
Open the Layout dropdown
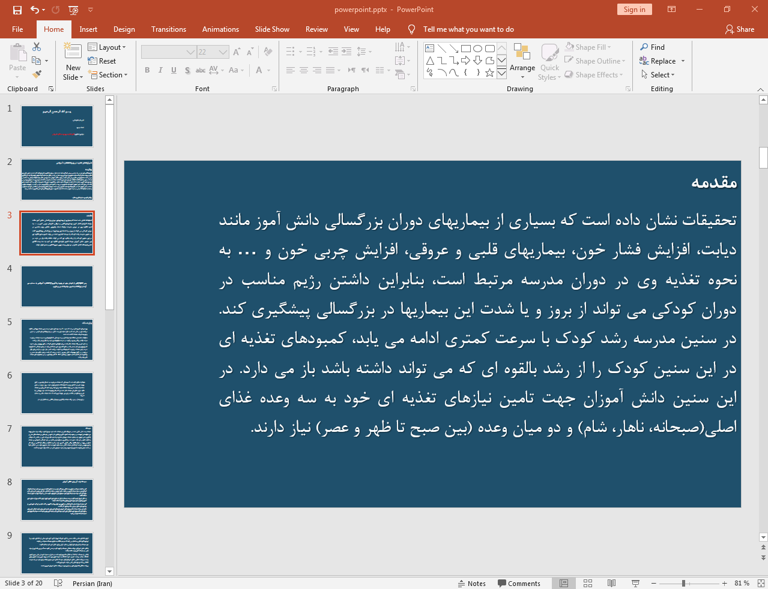pyautogui.click(x=107, y=47)
